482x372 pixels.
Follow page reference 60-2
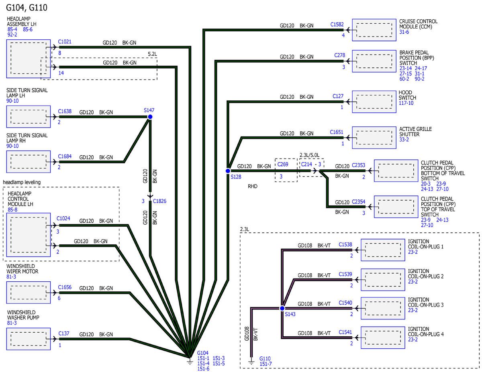click(x=404, y=79)
